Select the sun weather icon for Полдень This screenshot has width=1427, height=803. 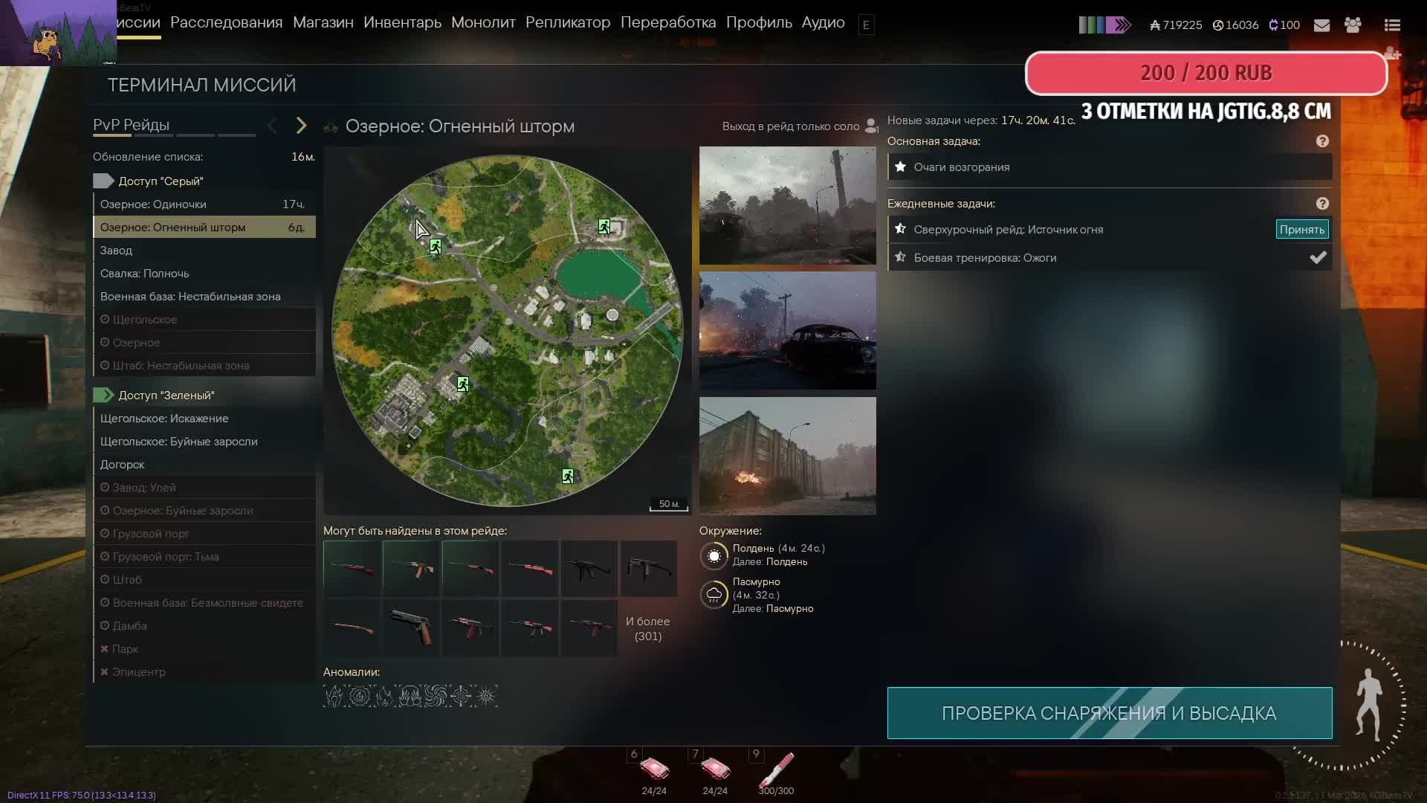click(x=715, y=556)
